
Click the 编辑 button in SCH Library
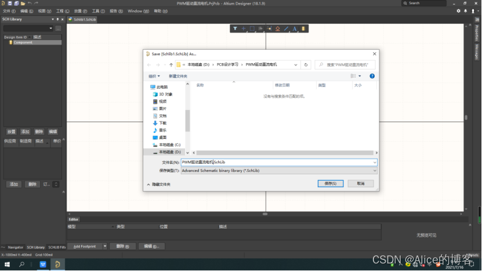tap(53, 131)
